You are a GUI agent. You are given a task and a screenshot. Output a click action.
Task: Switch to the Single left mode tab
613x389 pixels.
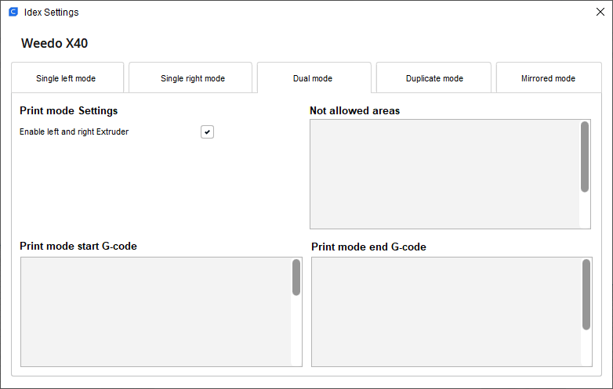point(67,77)
